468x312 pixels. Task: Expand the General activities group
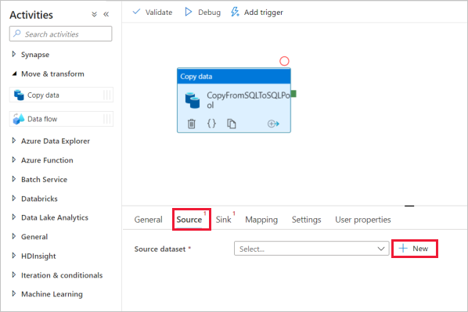pyautogui.click(x=14, y=236)
